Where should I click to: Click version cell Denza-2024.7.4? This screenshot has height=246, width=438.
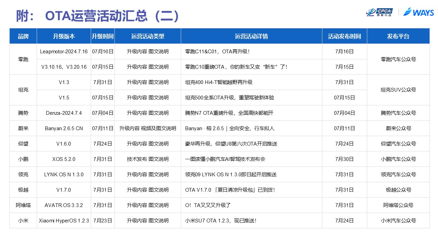pyautogui.click(x=64, y=113)
